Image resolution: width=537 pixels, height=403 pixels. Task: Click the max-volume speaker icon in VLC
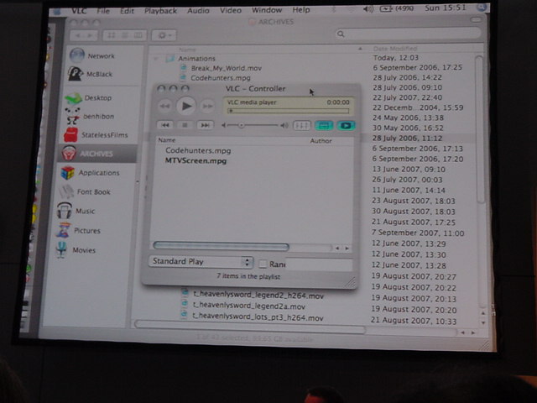[284, 125]
